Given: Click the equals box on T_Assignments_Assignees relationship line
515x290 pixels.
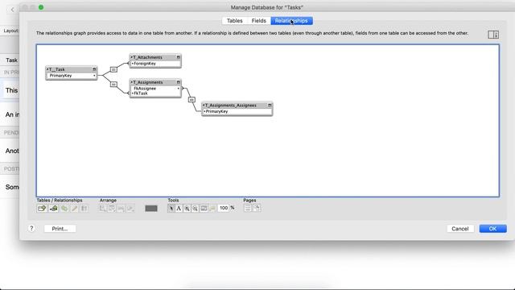Looking at the screenshot, I should 192,100.
